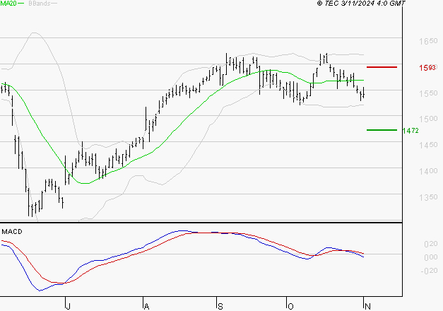Click the red resistance line marker
The image size is (443, 311).
pyautogui.click(x=382, y=67)
